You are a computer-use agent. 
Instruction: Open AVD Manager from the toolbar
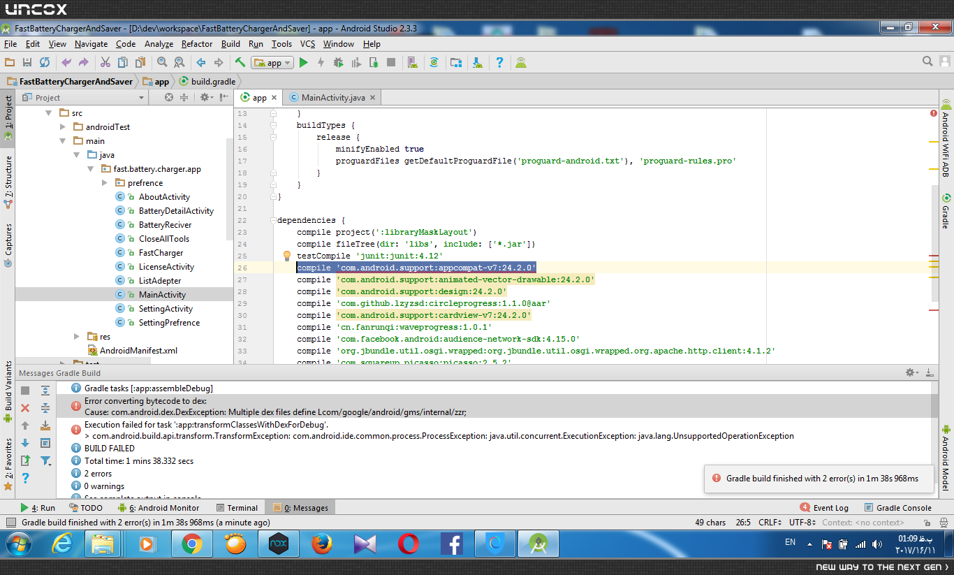[x=412, y=63]
